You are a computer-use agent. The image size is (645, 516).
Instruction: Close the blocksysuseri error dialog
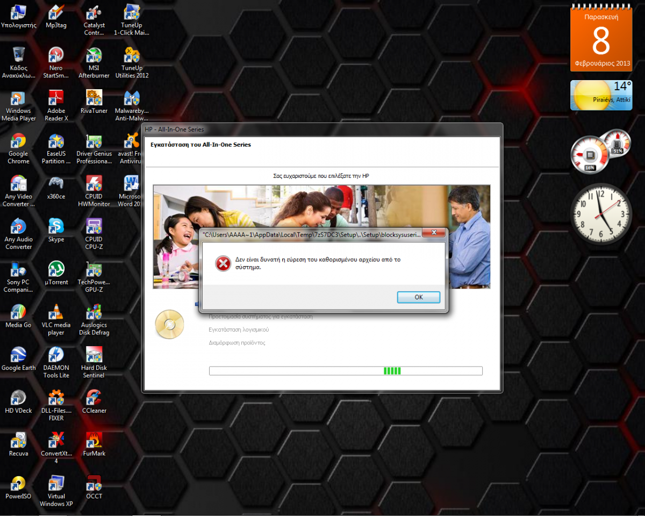[x=433, y=233]
